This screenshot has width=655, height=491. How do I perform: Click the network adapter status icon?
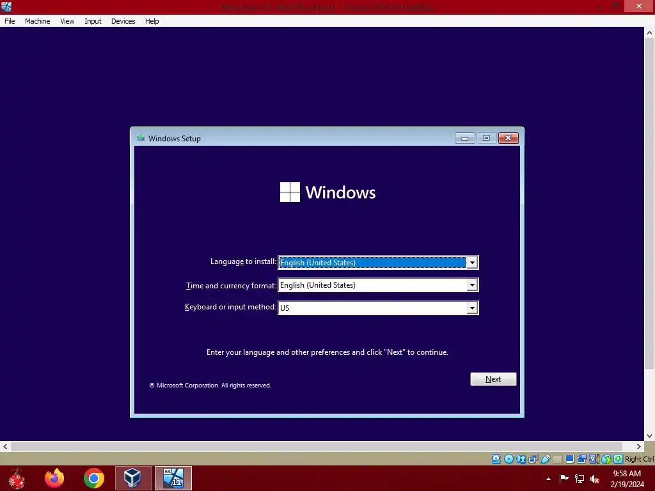pos(533,459)
